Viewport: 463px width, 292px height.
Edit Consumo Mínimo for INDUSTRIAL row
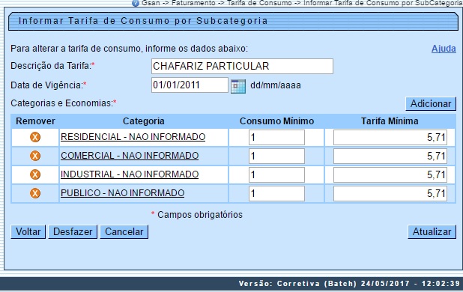pyautogui.click(x=276, y=175)
